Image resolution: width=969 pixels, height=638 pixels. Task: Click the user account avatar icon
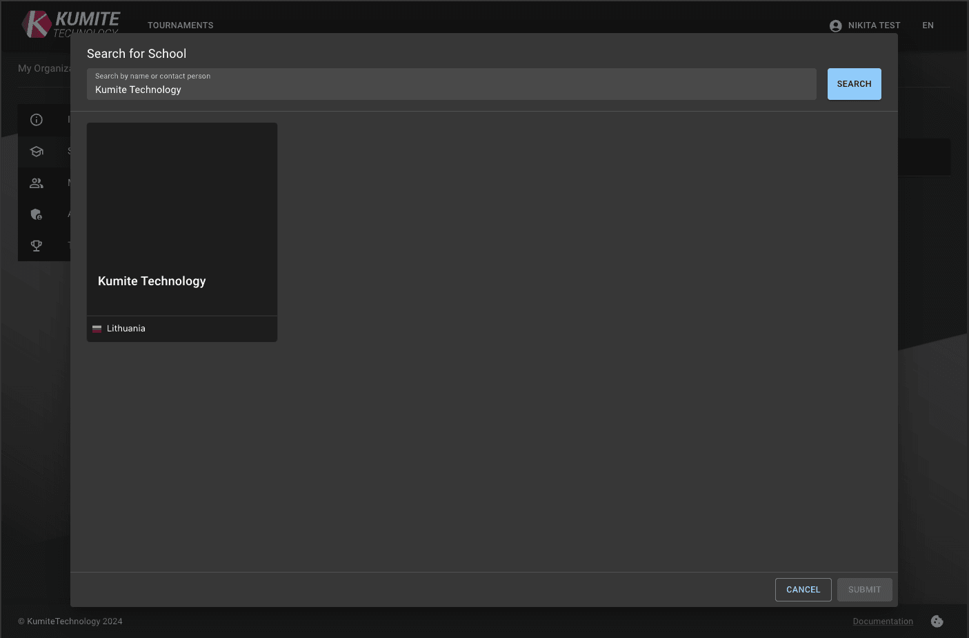(x=835, y=25)
